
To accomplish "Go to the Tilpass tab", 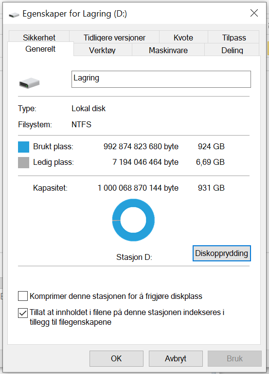I will [x=234, y=37].
